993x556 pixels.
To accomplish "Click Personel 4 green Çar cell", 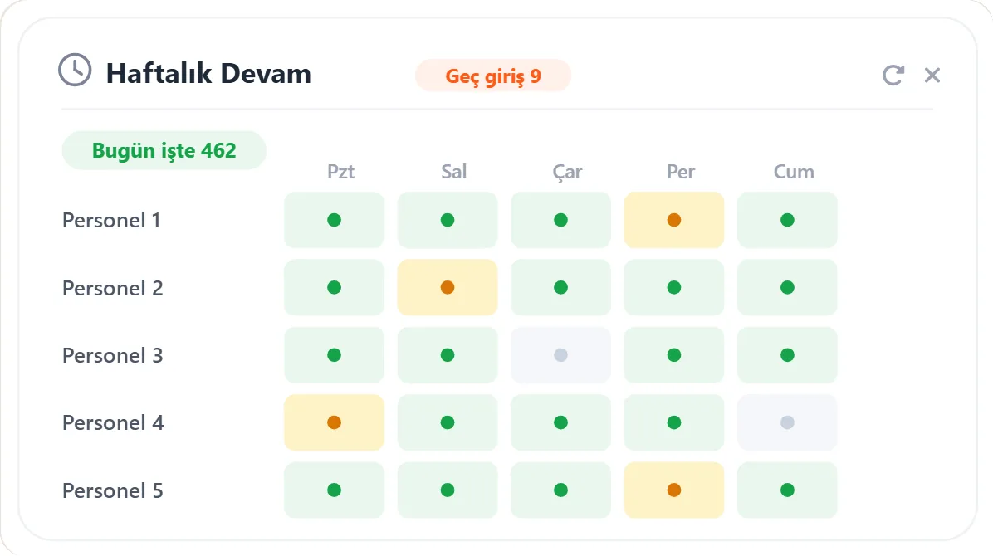I will pyautogui.click(x=560, y=422).
